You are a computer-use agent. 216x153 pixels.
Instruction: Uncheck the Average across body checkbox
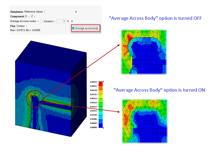(x=73, y=28)
